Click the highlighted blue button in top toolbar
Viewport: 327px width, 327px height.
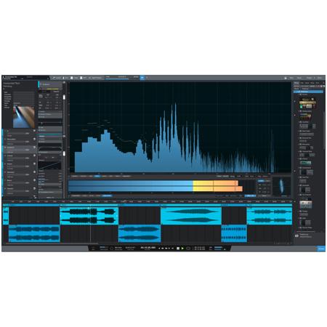tap(142, 78)
